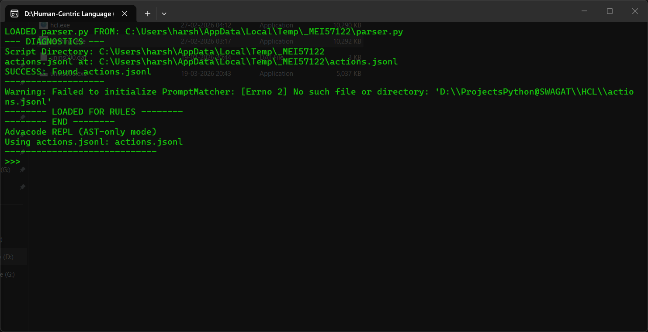
Task: Click 'SUCCESS: Found actions.jsonl' text
Action: (x=78, y=72)
